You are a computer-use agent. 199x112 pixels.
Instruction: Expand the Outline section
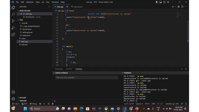[35, 98]
